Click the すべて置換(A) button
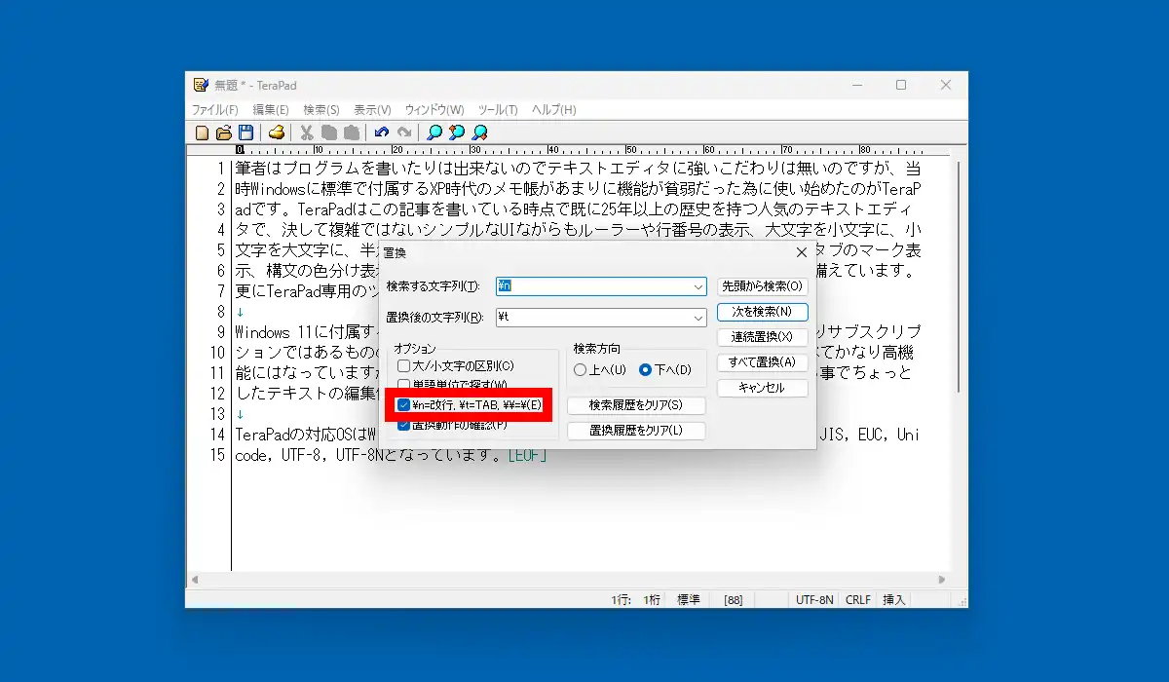Viewport: 1169px width, 682px height. coord(763,362)
